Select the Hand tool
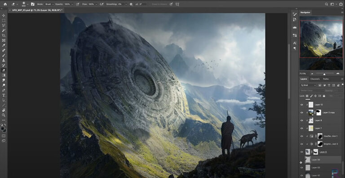Screen dimensions: 345x178 click(4, 110)
